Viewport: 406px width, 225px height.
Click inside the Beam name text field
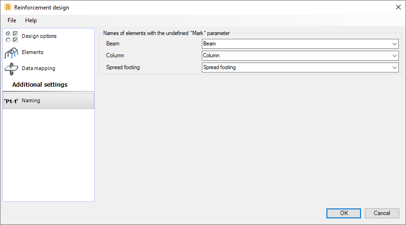pyautogui.click(x=294, y=44)
